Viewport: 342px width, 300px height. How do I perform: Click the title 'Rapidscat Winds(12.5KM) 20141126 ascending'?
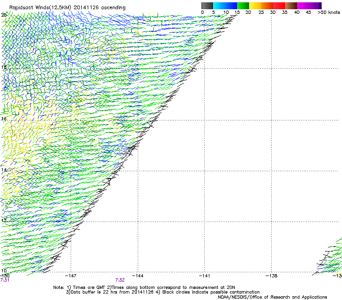click(x=67, y=8)
